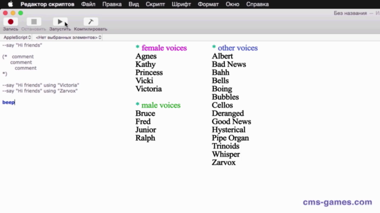Click the voice name Agnes

click(146, 57)
